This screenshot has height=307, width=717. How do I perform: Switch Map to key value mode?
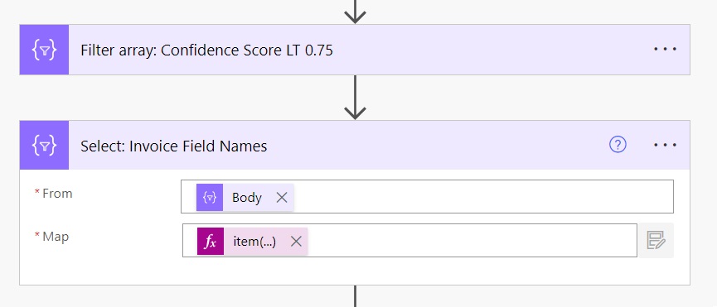point(656,241)
